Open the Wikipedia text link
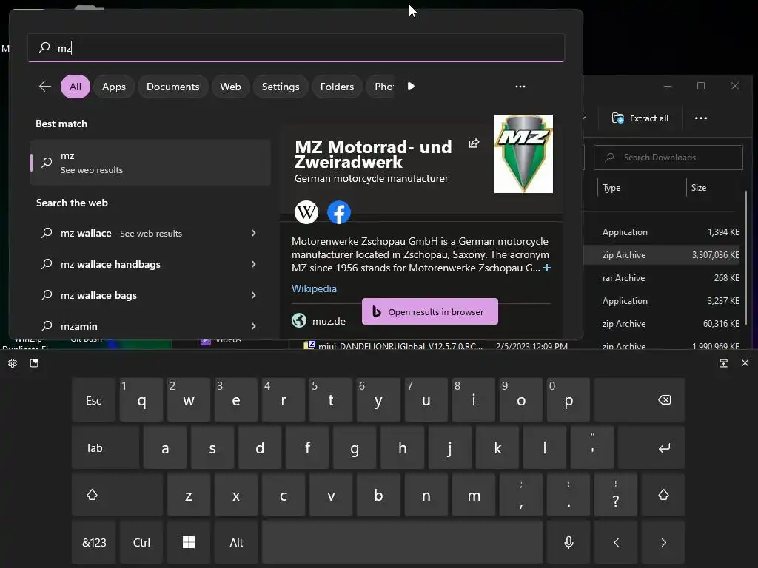Viewport: 758px width, 568px height. pyautogui.click(x=314, y=288)
